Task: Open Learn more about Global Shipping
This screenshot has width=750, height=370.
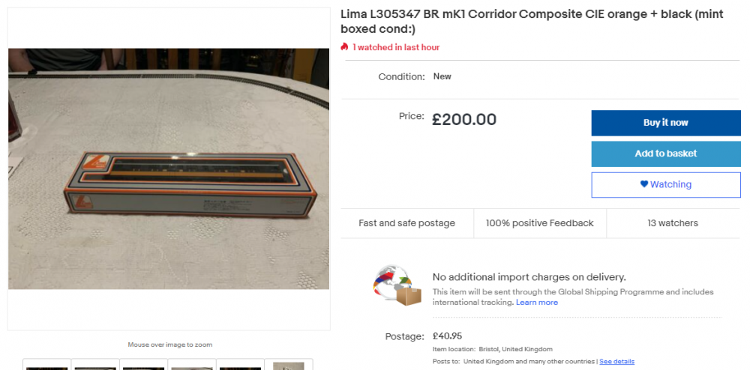Action: click(537, 303)
